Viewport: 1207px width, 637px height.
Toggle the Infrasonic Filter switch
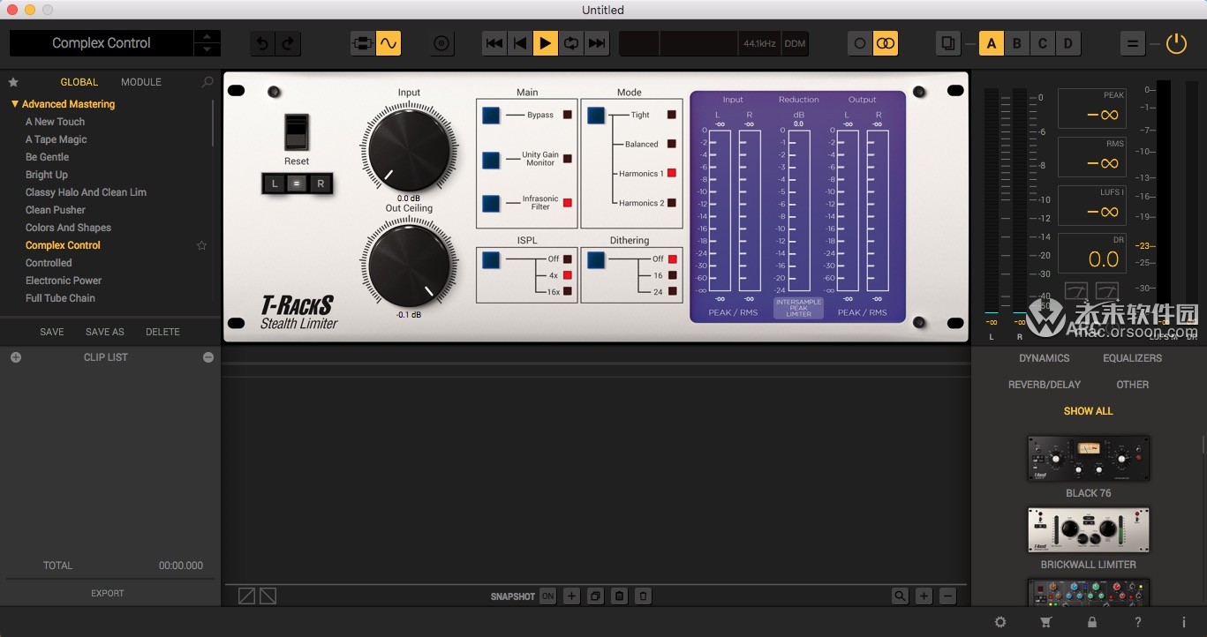click(489, 202)
